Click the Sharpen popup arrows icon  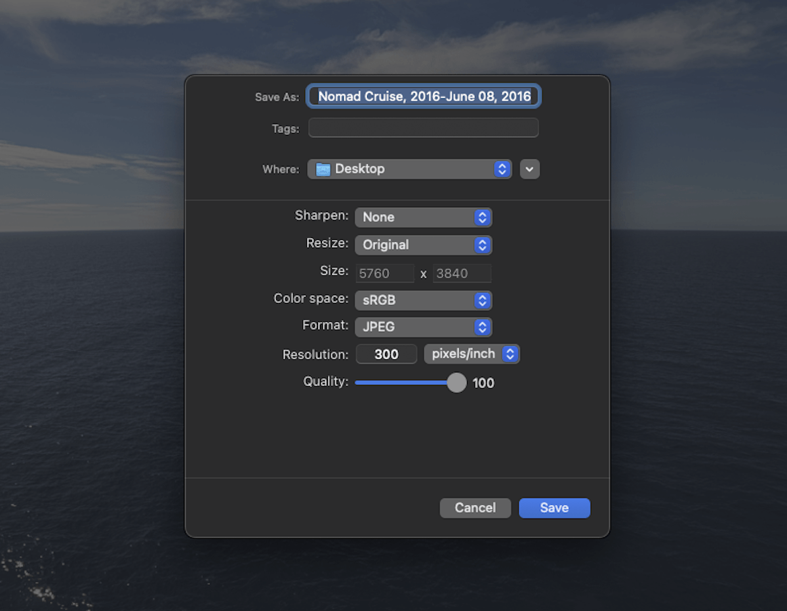pos(483,217)
